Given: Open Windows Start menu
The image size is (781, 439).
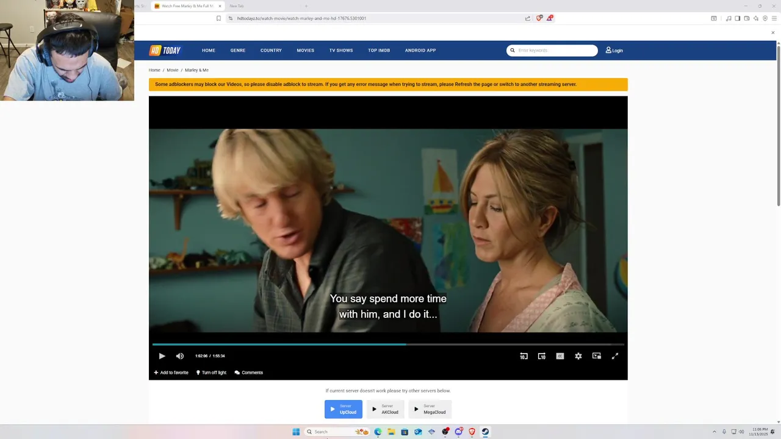Looking at the screenshot, I should coord(296,432).
